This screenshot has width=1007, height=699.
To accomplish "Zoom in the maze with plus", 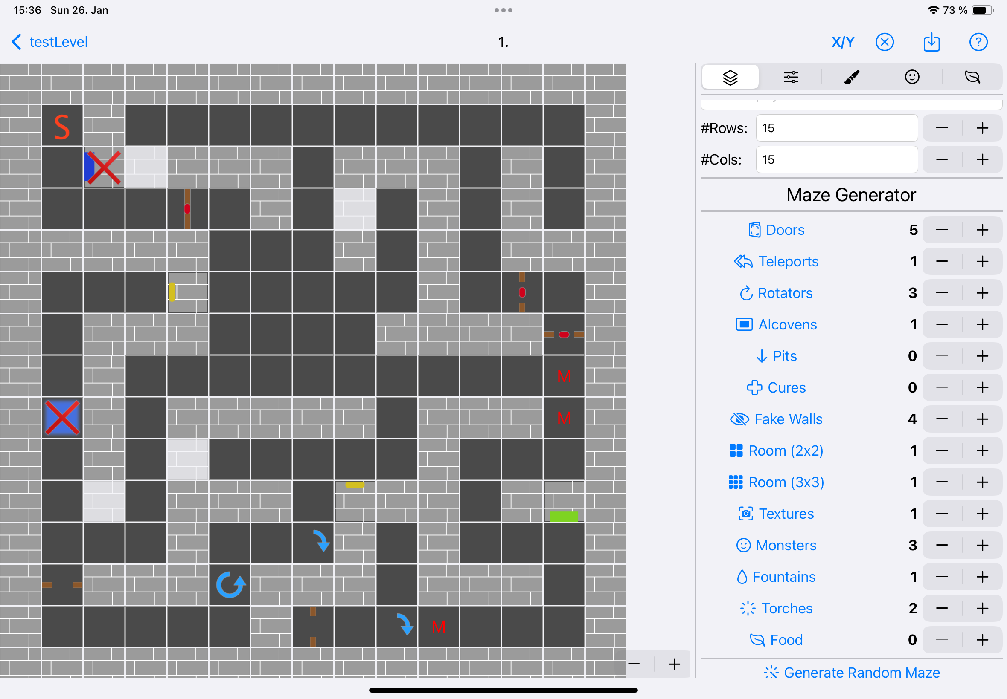I will tap(674, 664).
